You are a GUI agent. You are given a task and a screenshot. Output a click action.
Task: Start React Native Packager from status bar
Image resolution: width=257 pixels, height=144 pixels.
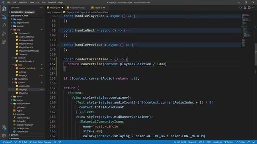(x=41, y=142)
